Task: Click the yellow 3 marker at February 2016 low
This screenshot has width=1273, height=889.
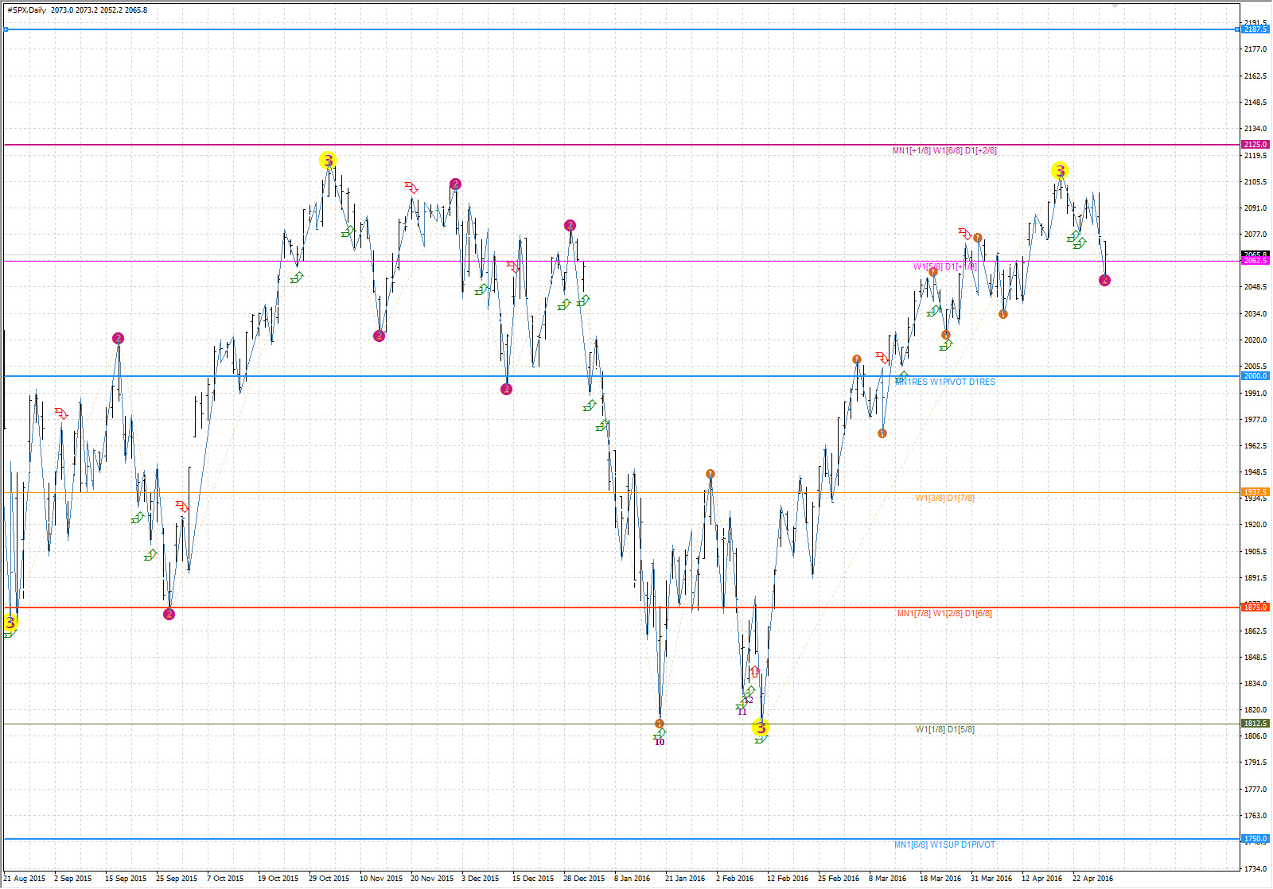Action: [x=761, y=728]
